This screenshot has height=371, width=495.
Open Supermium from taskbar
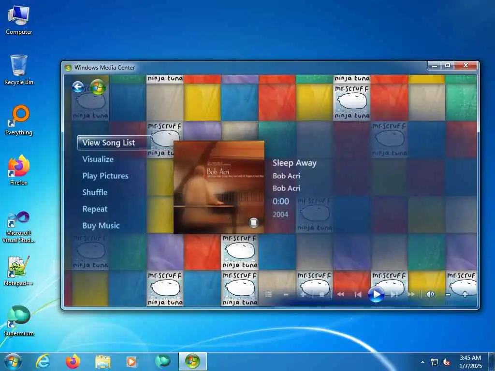162,361
